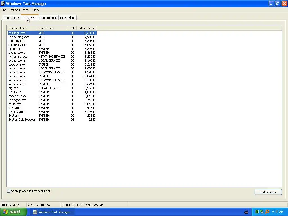Sort by the Mem Usage column header
This screenshot has width=288, height=216.
coord(87,28)
